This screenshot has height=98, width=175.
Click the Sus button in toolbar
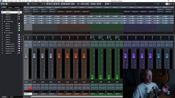83,4
